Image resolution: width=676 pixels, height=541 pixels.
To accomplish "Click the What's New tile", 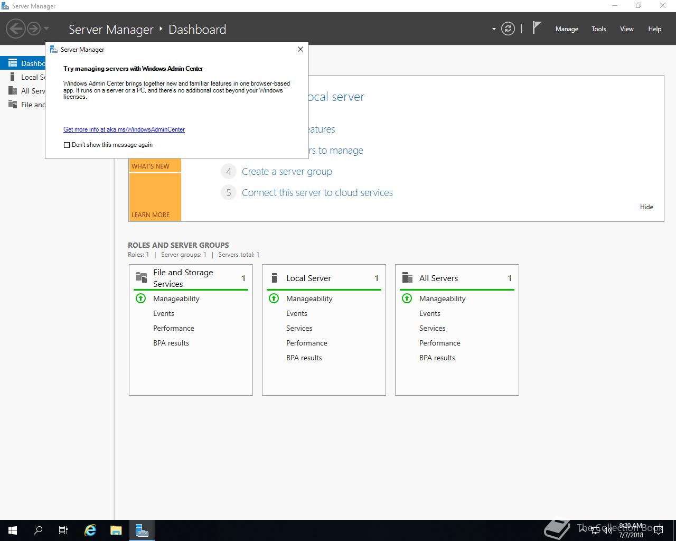I will pos(155,165).
